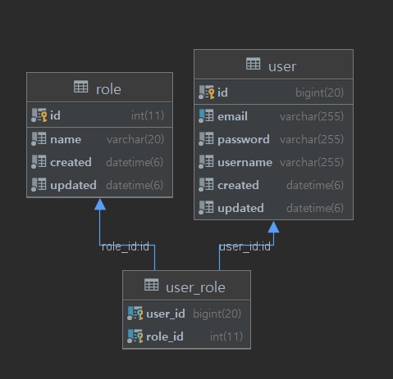Click the column icon beside username
393x379 pixels.
tap(206, 162)
